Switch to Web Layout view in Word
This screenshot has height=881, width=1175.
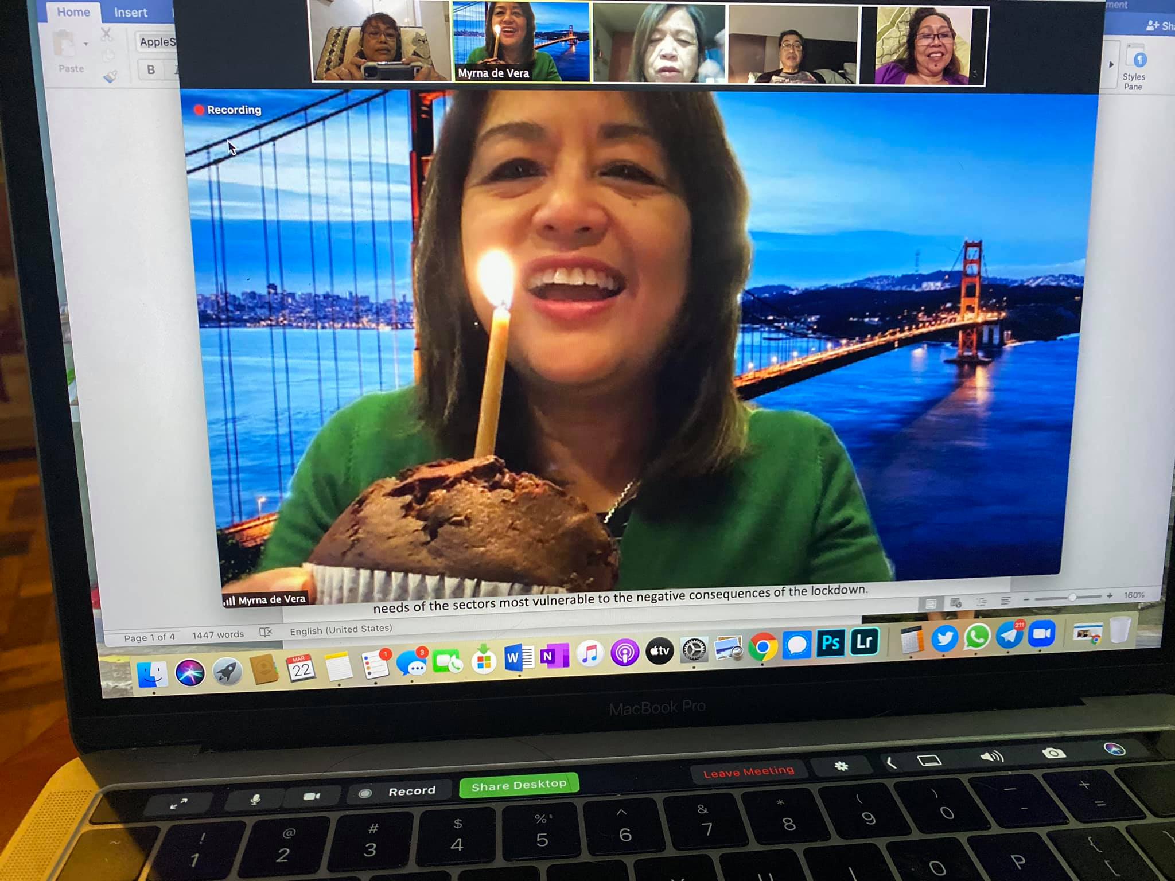point(956,602)
